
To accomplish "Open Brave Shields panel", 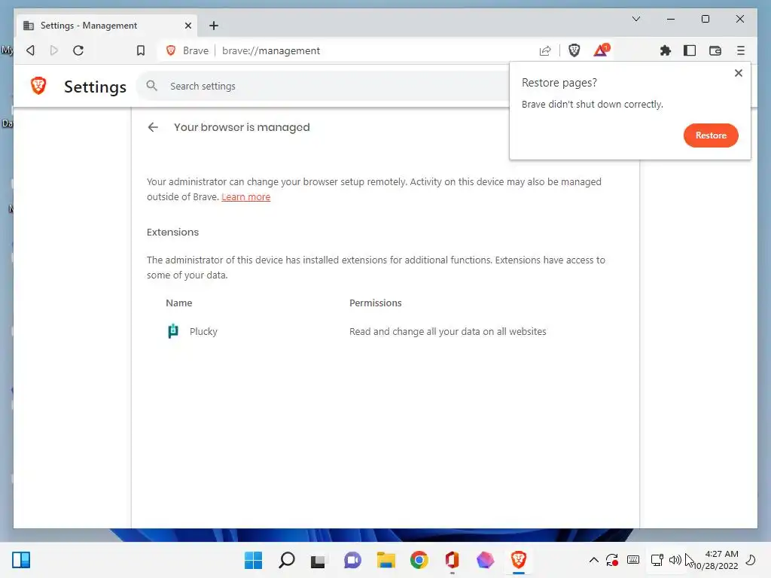I will click(x=574, y=50).
